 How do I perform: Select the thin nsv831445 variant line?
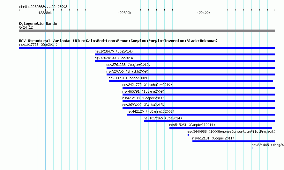coord(263,148)
